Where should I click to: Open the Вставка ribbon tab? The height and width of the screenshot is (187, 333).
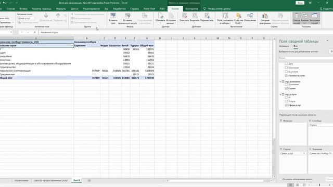click(23, 9)
